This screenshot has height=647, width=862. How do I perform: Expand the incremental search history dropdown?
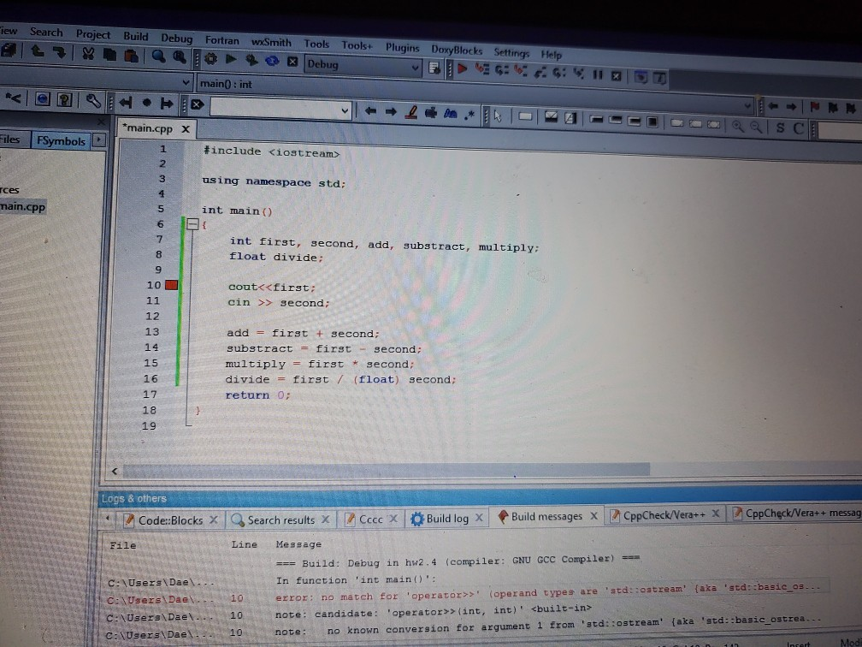pyautogui.click(x=344, y=110)
